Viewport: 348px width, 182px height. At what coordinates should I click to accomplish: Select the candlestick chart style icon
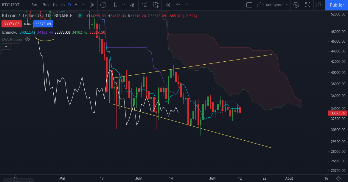pos(91,5)
